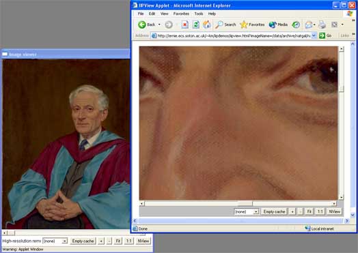Click the Windows flag logo in the menu bar
The image size is (358, 253).
(349, 14)
